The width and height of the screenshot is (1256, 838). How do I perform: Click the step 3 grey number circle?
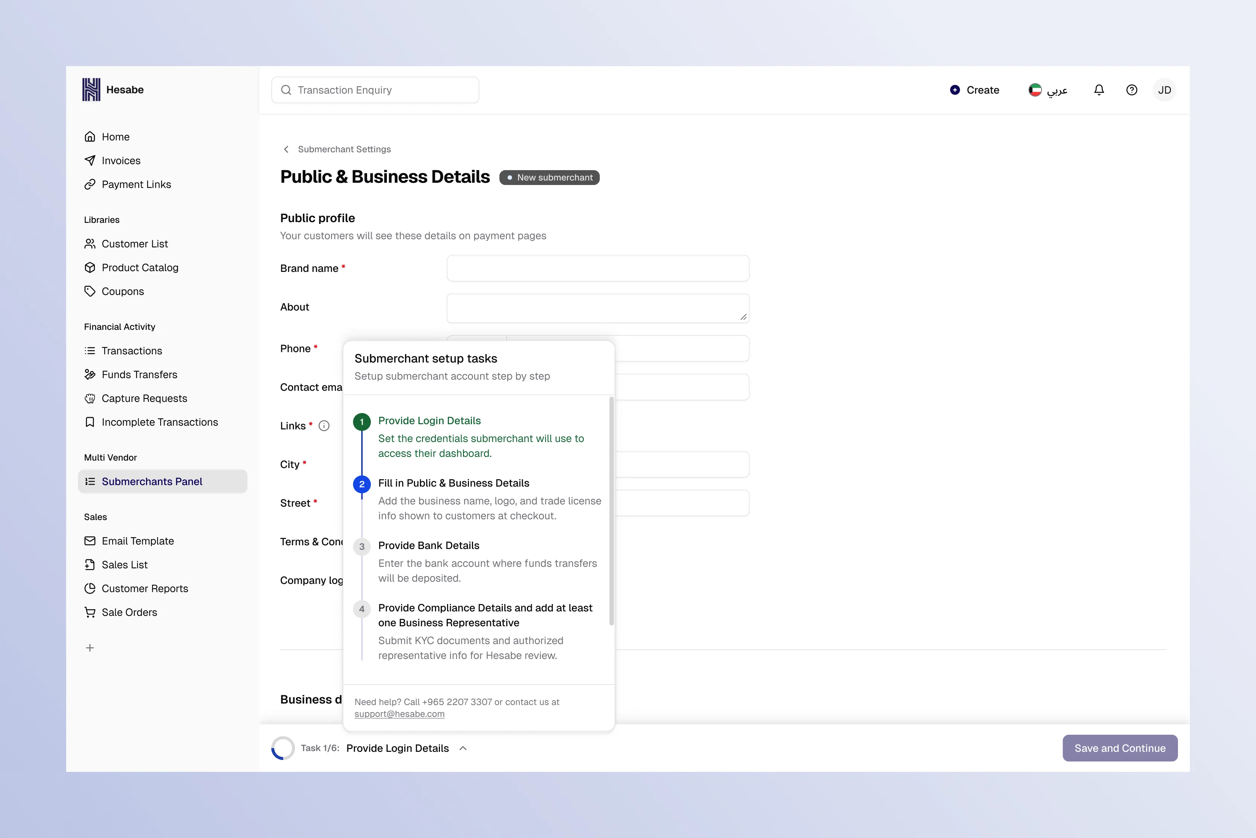362,547
